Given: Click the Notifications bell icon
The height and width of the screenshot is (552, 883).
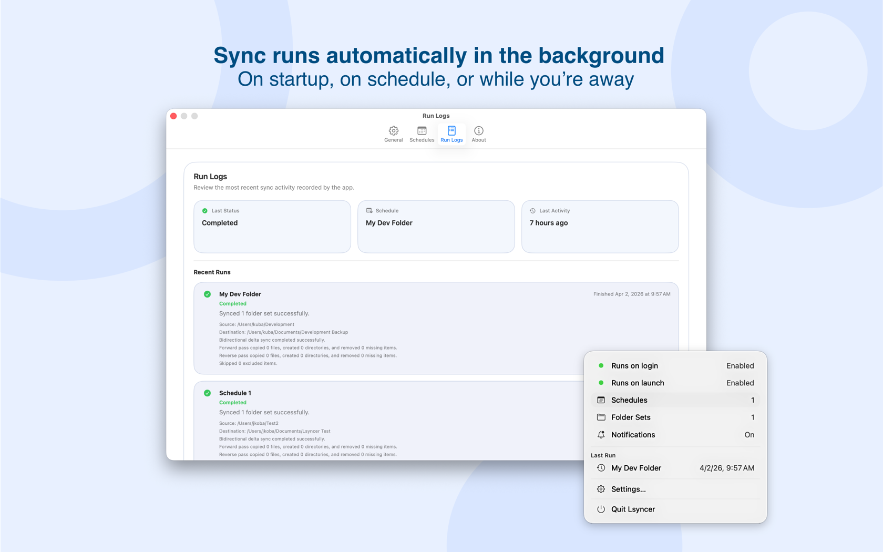Looking at the screenshot, I should coord(601,435).
